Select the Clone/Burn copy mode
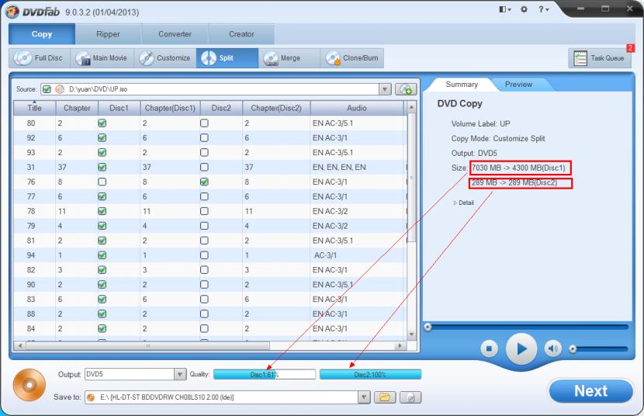 coord(352,58)
